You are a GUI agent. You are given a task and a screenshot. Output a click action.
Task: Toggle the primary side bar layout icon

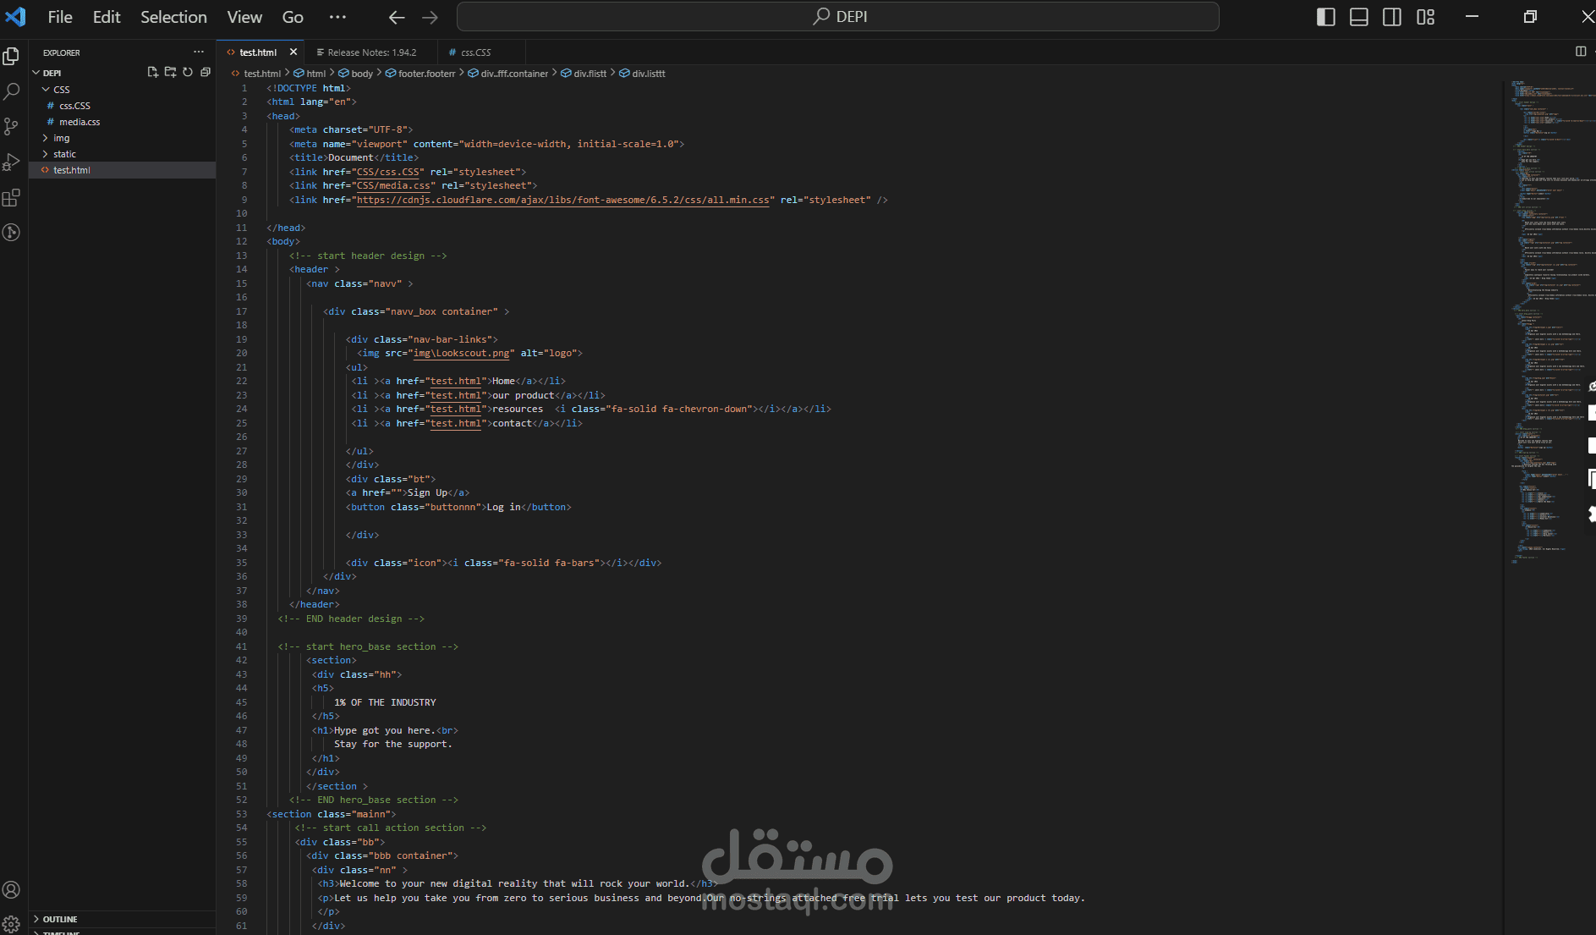[1325, 17]
